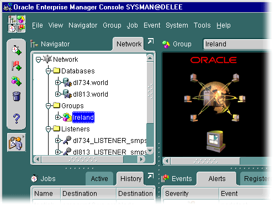This screenshot has width=275, height=207.
Task: Click the Network node spider icon in tree
Action: click(47, 59)
